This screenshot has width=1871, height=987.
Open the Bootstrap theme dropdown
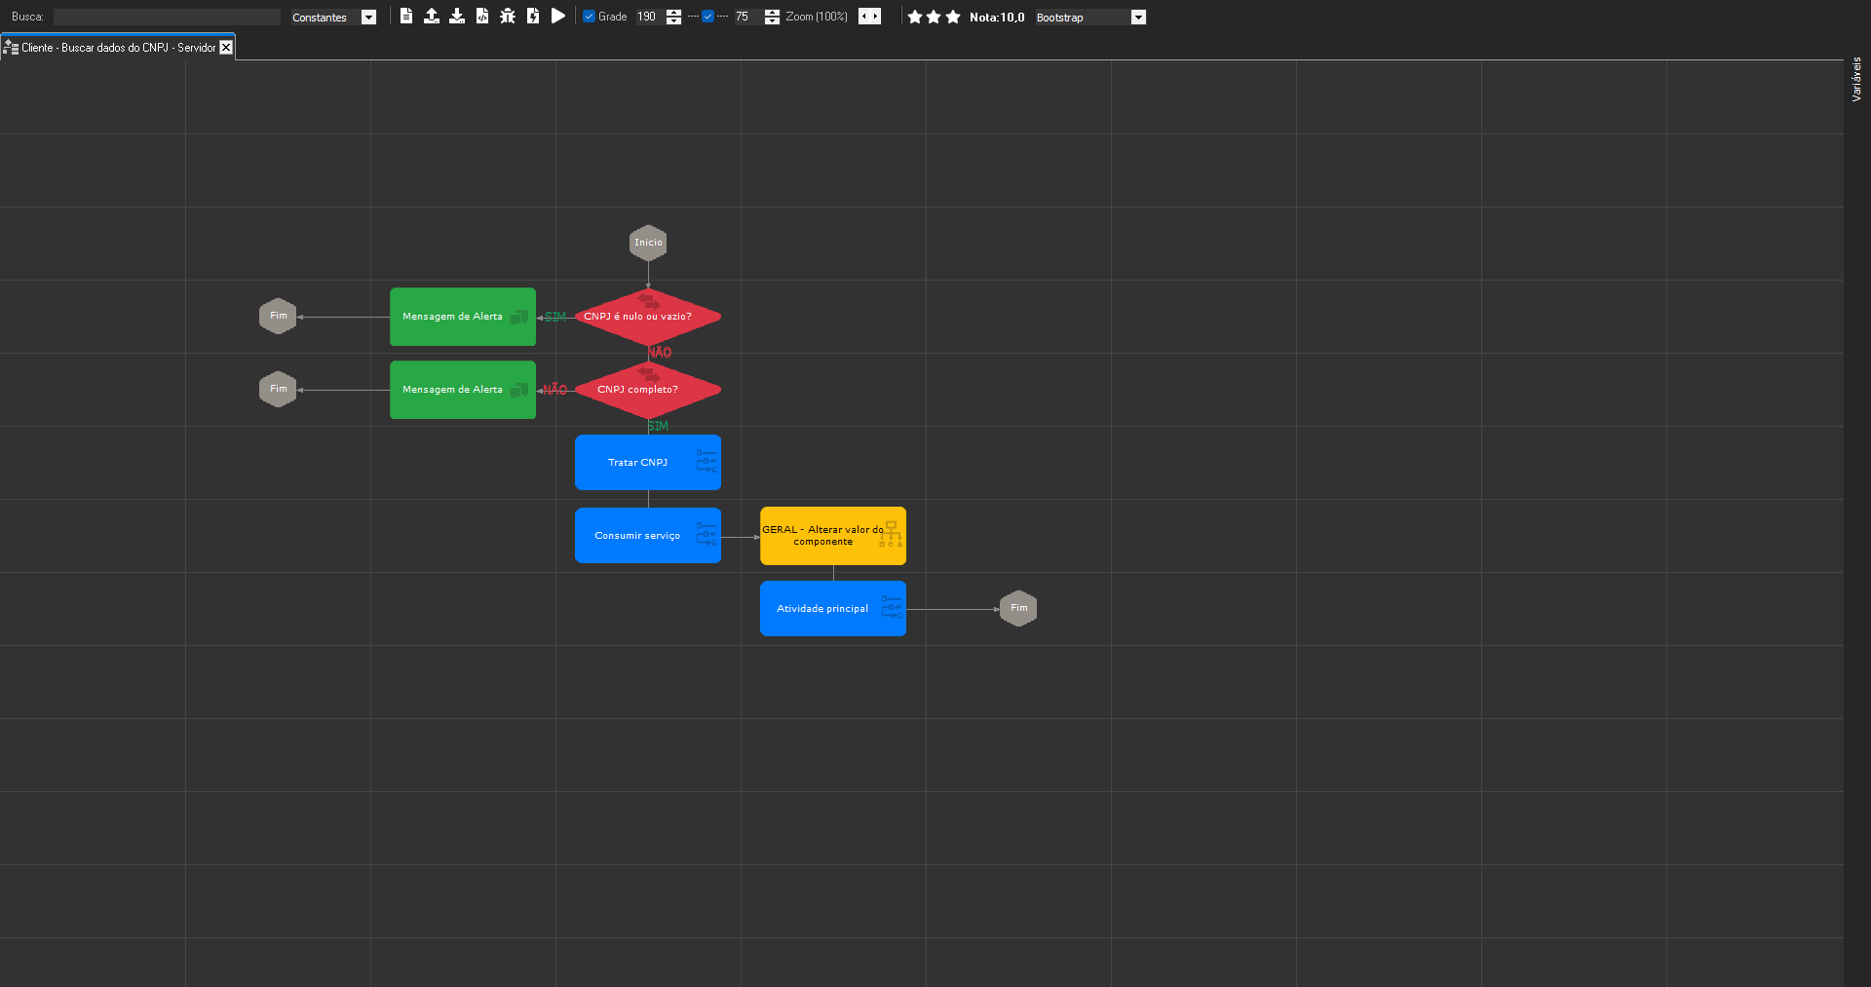click(x=1138, y=18)
